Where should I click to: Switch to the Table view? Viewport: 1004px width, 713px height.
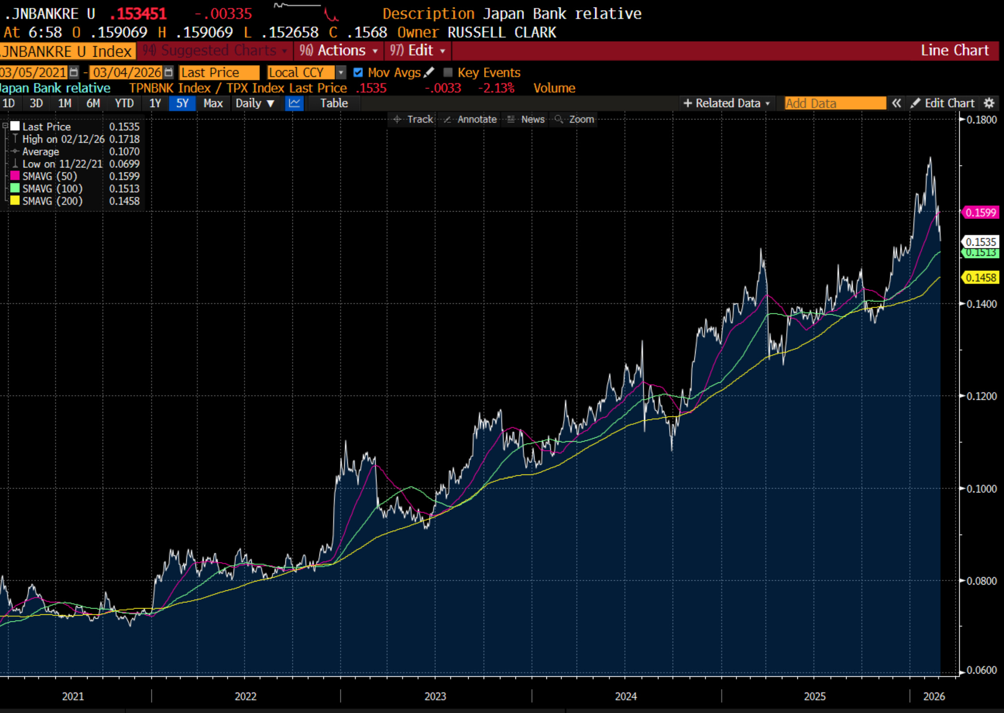coord(334,104)
